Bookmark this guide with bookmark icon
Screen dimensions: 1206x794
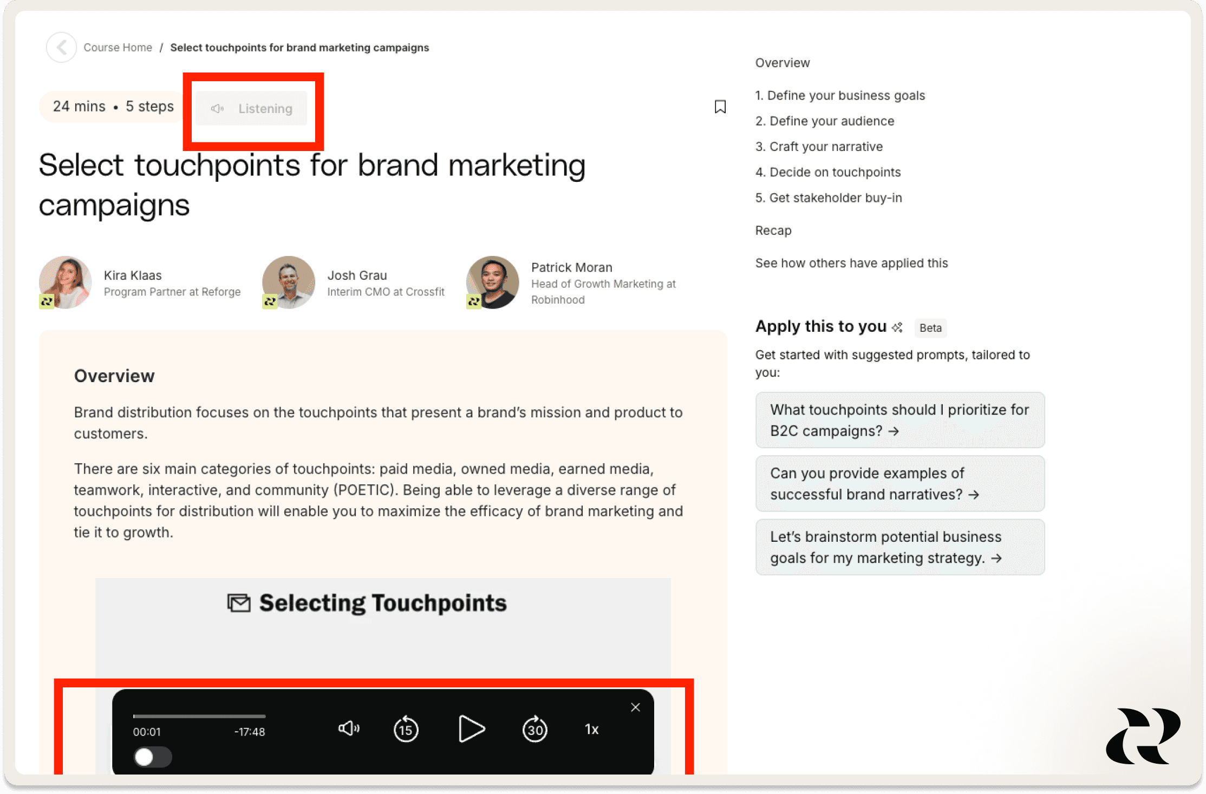[720, 107]
